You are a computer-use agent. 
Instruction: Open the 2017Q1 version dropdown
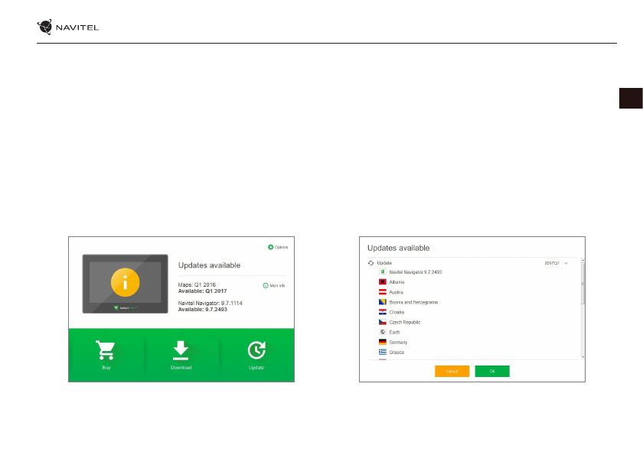click(566, 262)
